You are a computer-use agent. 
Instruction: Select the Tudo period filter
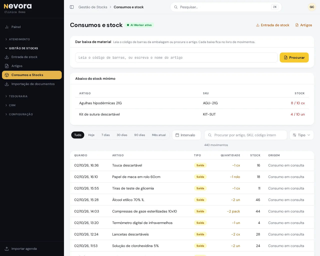(78, 135)
